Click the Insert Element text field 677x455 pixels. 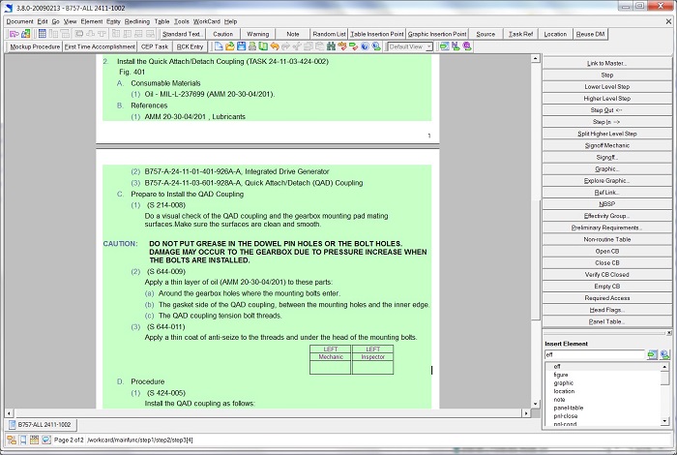[x=592, y=356]
